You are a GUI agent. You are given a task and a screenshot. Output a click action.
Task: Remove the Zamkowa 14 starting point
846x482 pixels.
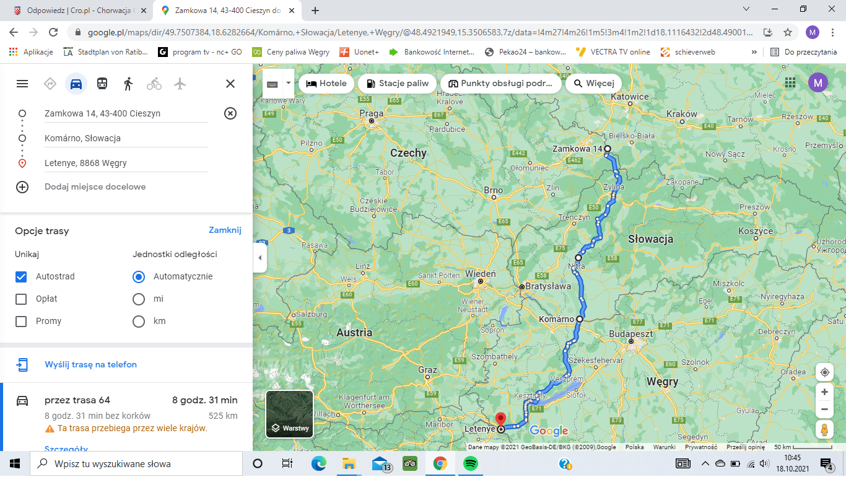(x=230, y=113)
